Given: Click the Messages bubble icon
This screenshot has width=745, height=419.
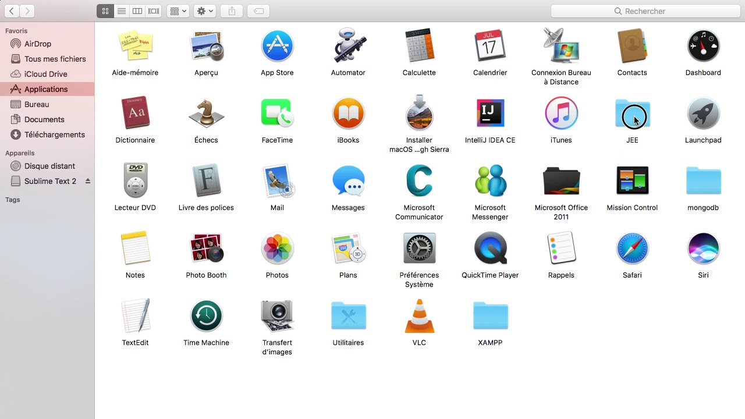Looking at the screenshot, I should click(348, 181).
